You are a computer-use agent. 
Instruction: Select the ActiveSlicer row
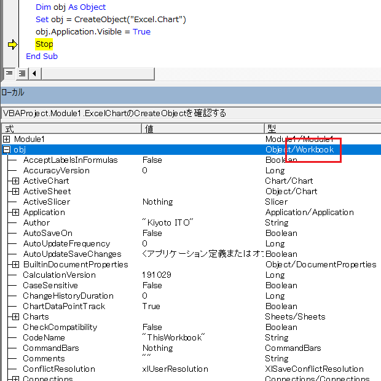[192, 202]
